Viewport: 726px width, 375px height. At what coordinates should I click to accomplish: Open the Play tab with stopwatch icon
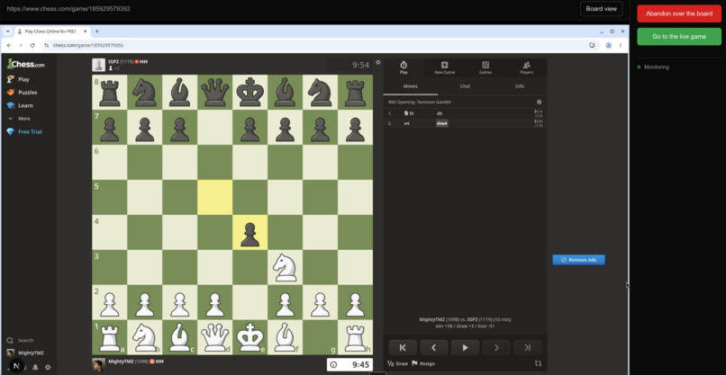click(x=404, y=67)
